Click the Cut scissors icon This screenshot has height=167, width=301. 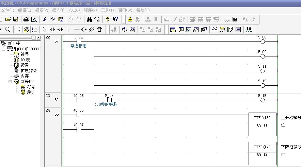pyautogui.click(x=45, y=19)
